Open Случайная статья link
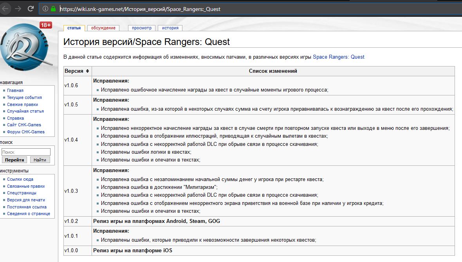Screen dimensions: 462x262 point(25,111)
